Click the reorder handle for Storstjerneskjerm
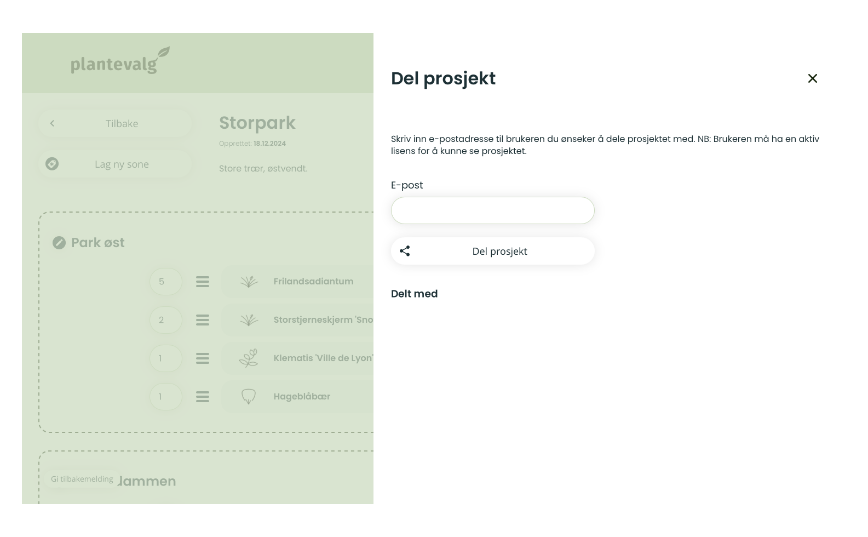Image resolution: width=868 pixels, height=537 pixels. [x=203, y=320]
